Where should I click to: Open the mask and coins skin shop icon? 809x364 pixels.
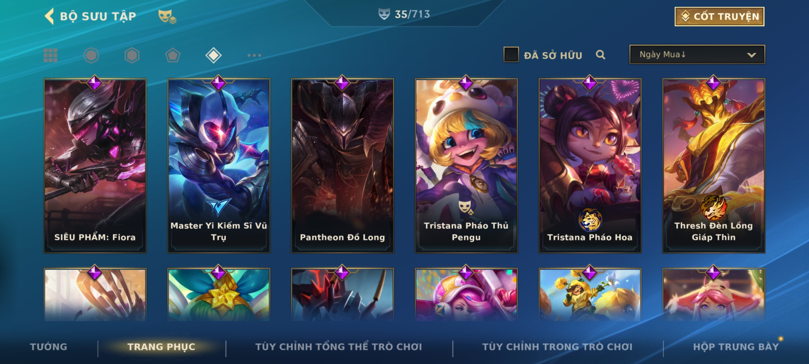167,17
